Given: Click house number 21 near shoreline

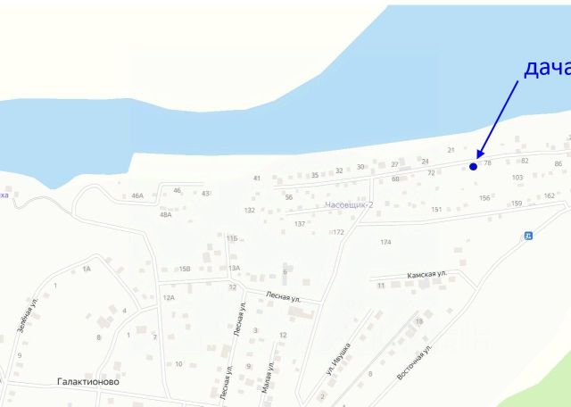Looking at the screenshot, I should pyautogui.click(x=451, y=150).
